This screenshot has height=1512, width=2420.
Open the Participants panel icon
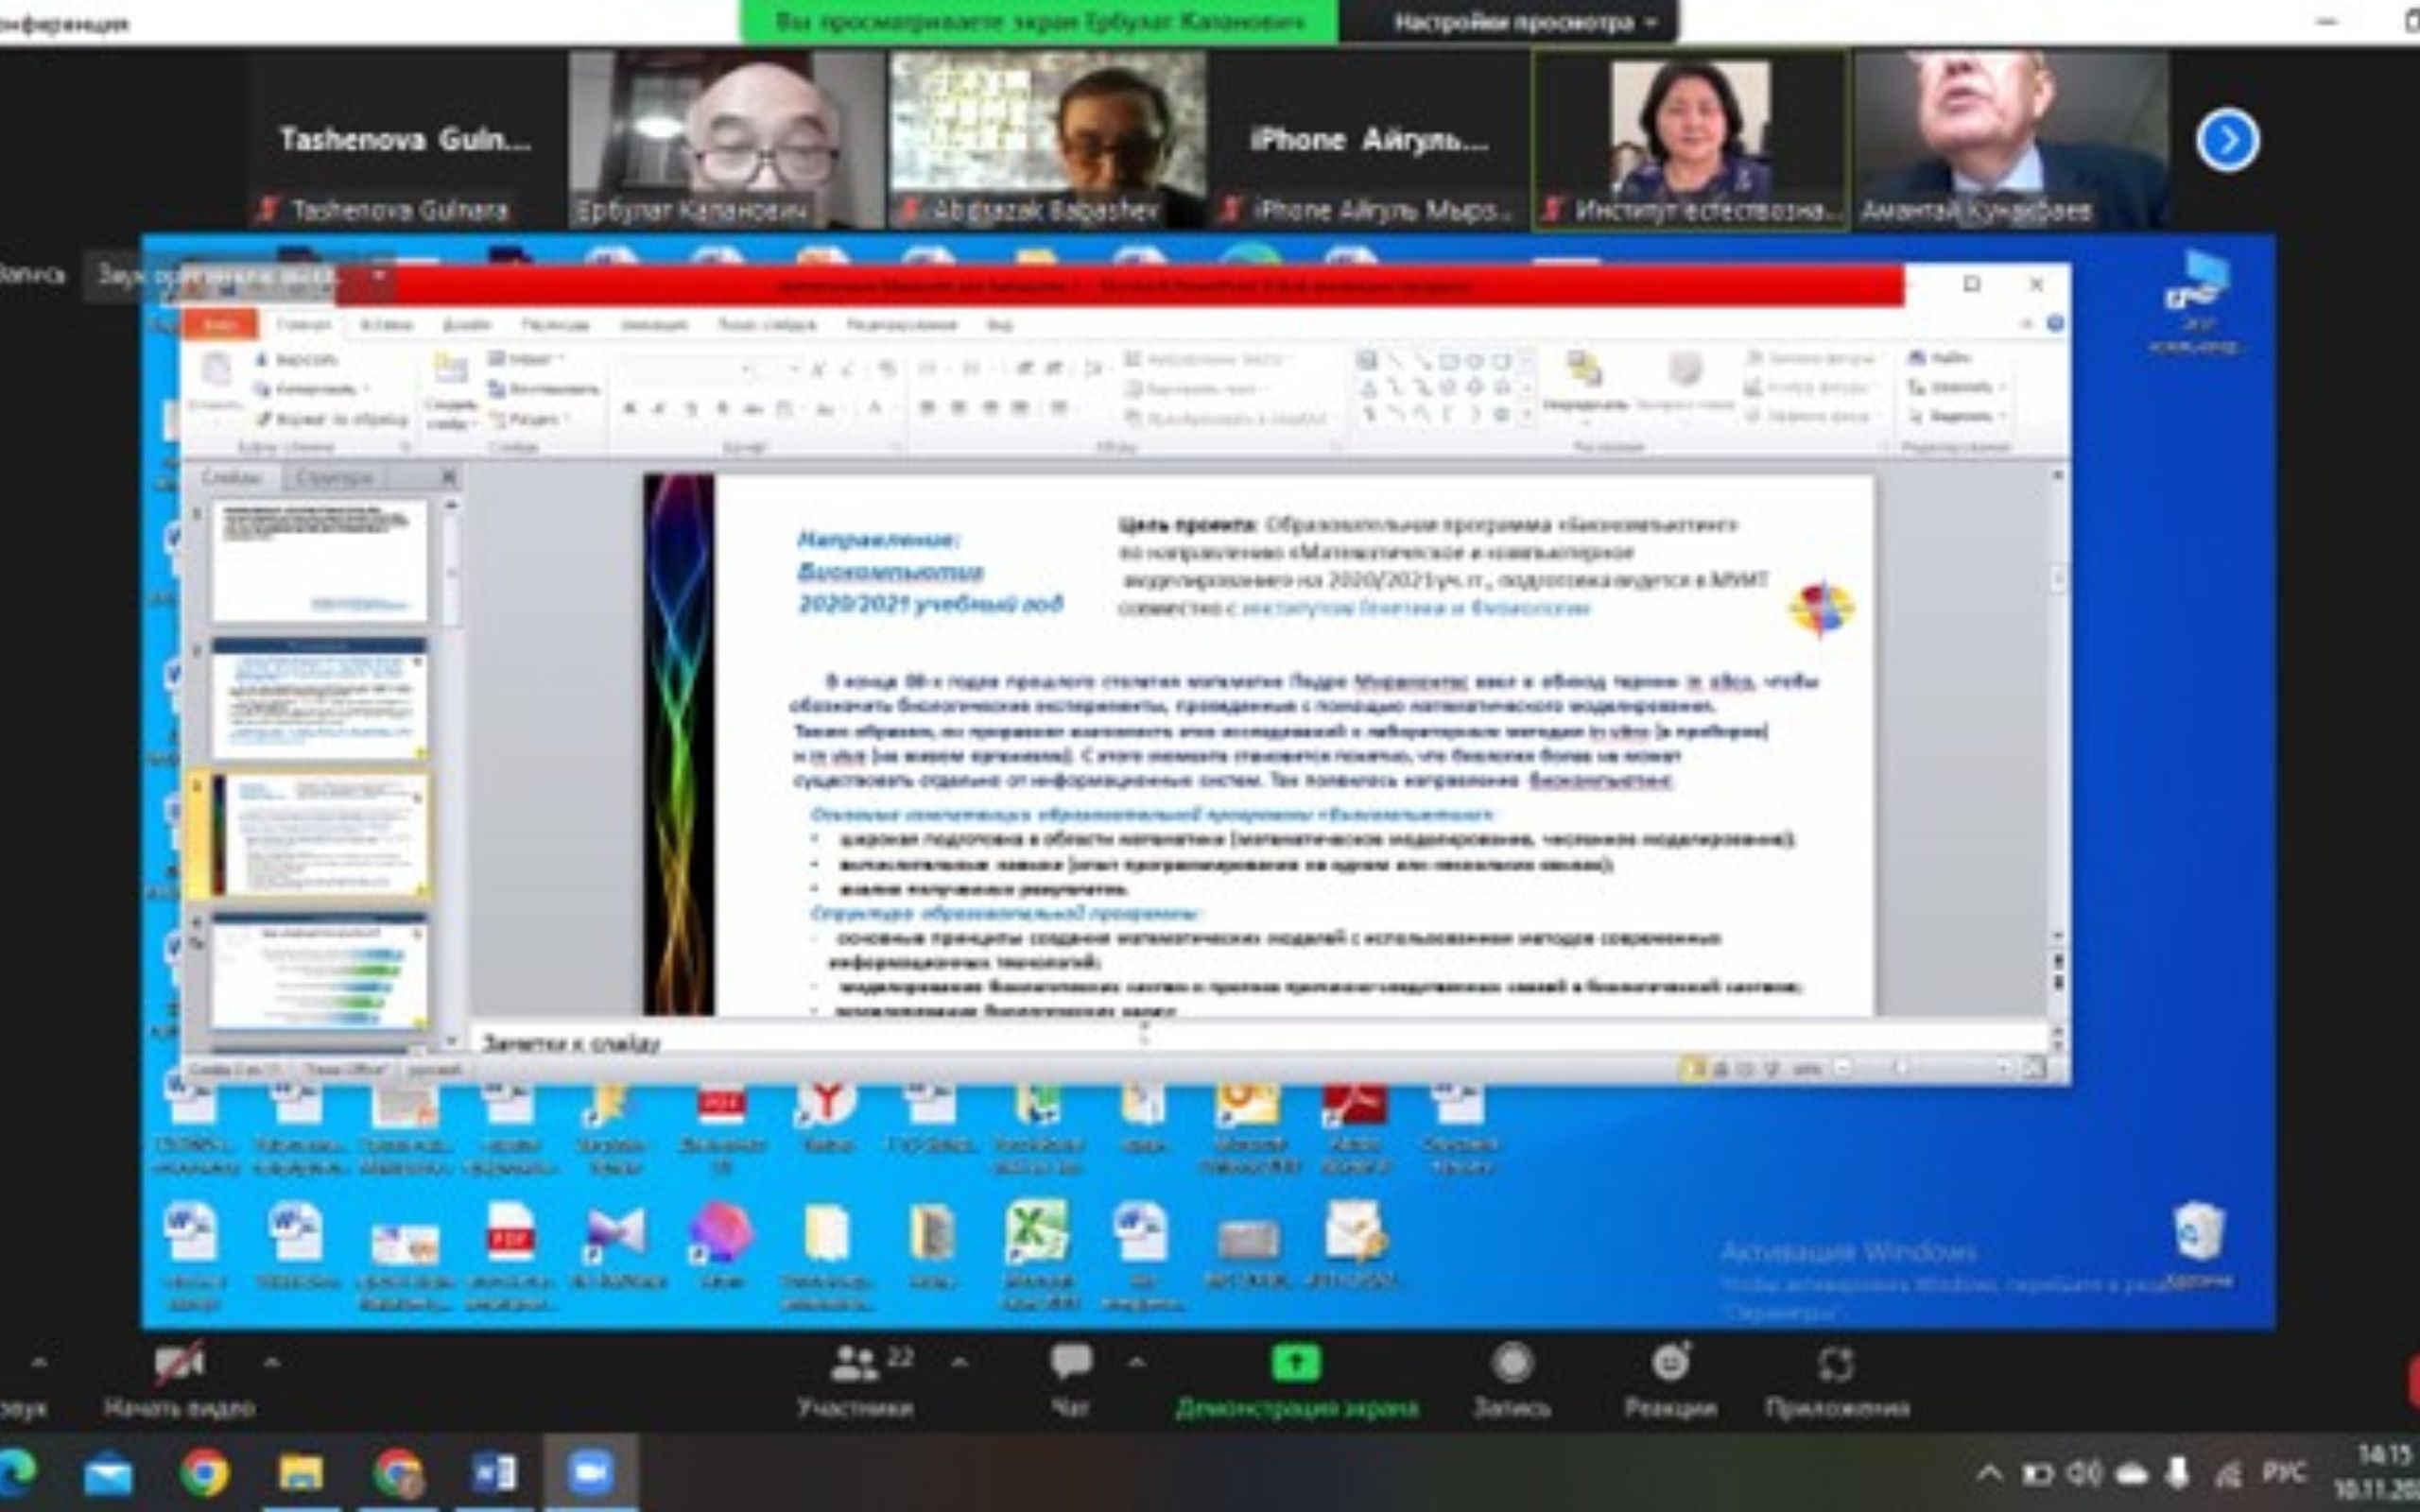855,1362
